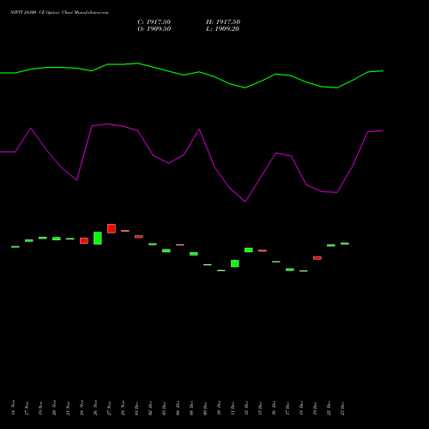Select the 24 Nov date label
Screen dimensions: 429x429
tap(82, 408)
